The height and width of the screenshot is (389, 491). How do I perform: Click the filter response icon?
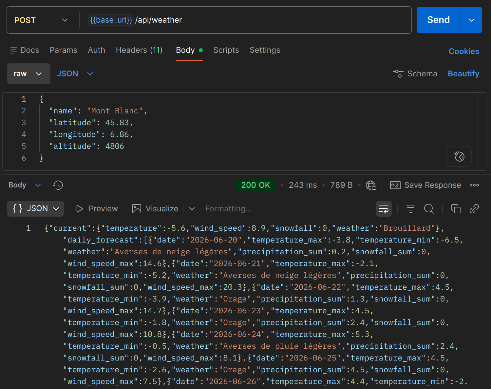click(x=410, y=209)
